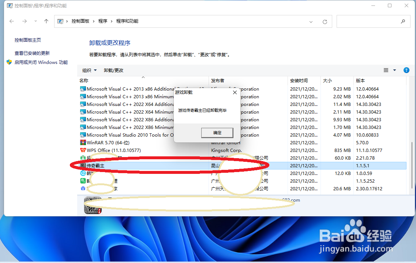Open the 组织 dropdown menu
Screen dimensions: 416x263
point(89,70)
